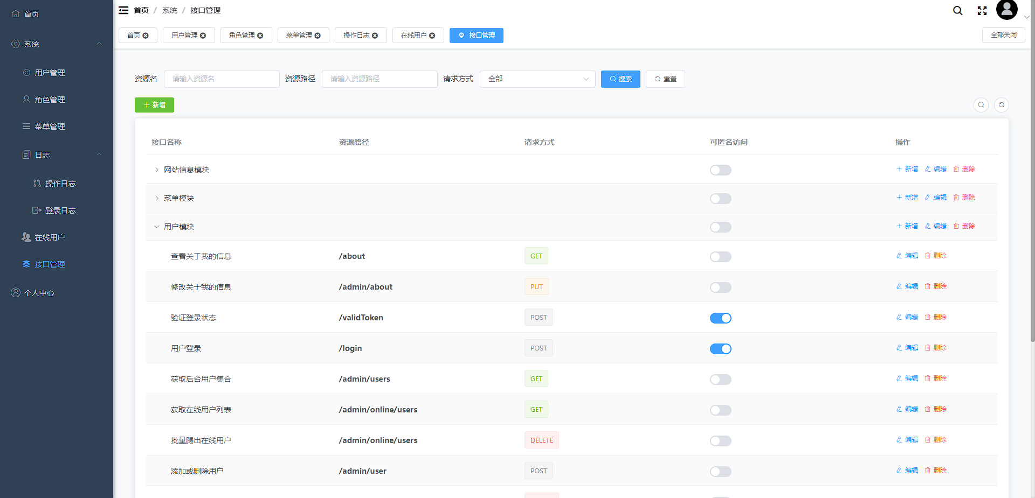Click the 资源名 input field
The height and width of the screenshot is (498, 1035).
click(x=221, y=79)
